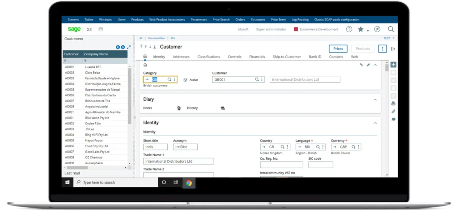This screenshot has height=211, width=458.
Task: Open the more actions three-dot button
Action: (x=383, y=49)
